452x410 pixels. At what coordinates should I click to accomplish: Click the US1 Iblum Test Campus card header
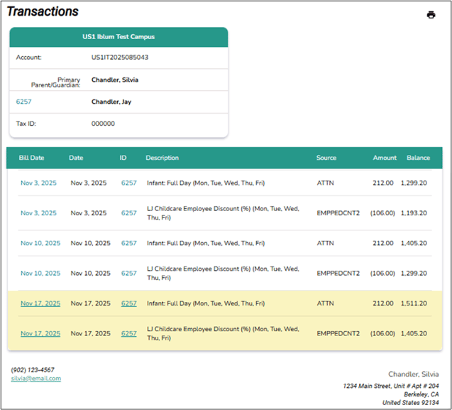[118, 36]
